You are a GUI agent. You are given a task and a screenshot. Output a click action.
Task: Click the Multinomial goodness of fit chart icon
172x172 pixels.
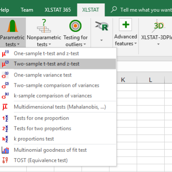click(x=5, y=150)
